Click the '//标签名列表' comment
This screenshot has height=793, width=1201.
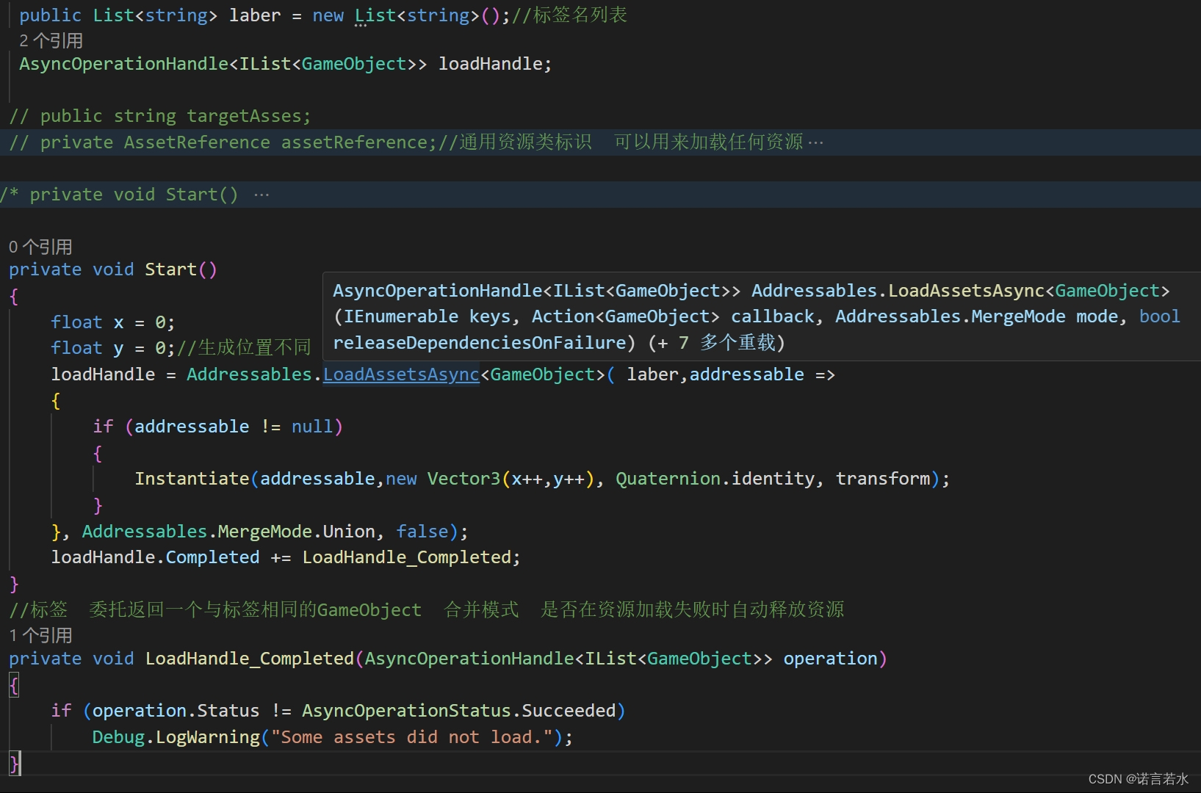[x=570, y=15]
